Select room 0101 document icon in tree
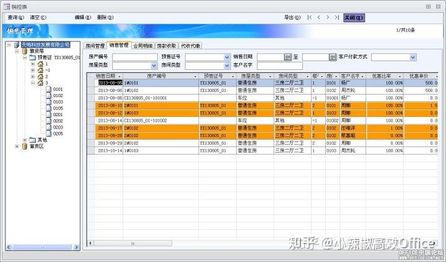446x262 pixels. [49, 89]
